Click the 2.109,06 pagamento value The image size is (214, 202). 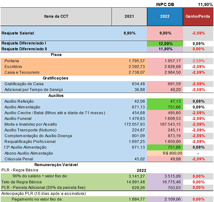click(x=173, y=199)
